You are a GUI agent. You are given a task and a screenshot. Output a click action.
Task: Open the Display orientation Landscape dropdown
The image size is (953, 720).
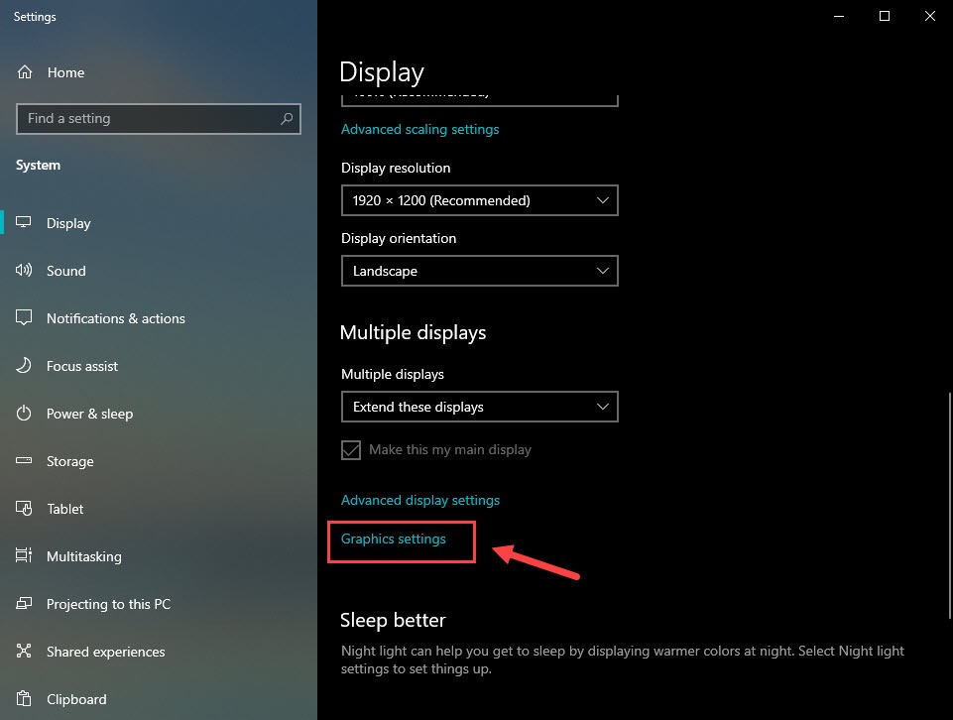pos(480,271)
